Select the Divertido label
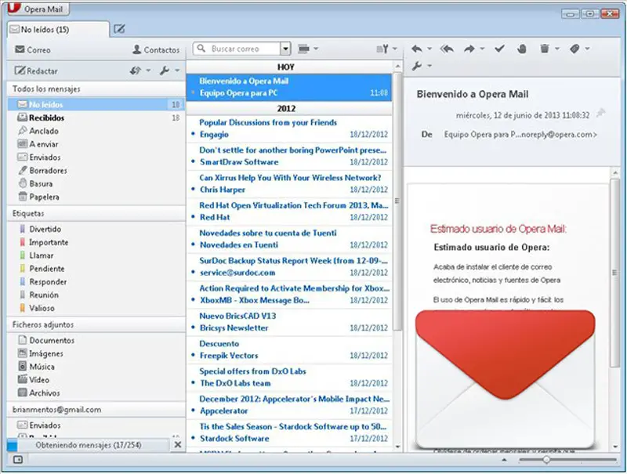Image resolution: width=627 pixels, height=474 pixels. 96,229
